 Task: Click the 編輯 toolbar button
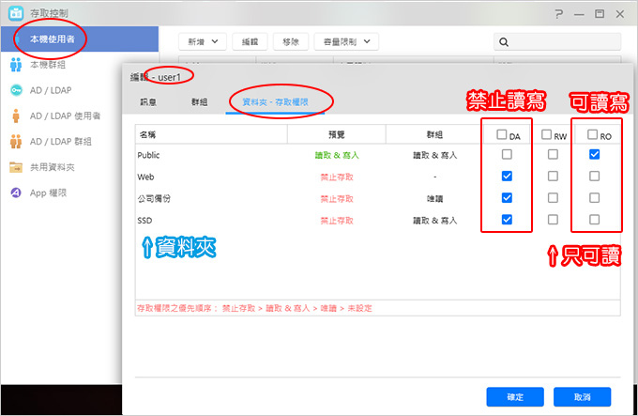(250, 41)
